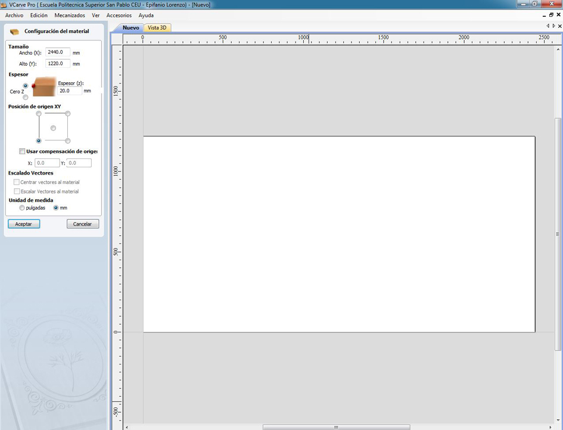563x430 pixels.
Task: Click the Configuración del material heading
Action: [x=57, y=31]
